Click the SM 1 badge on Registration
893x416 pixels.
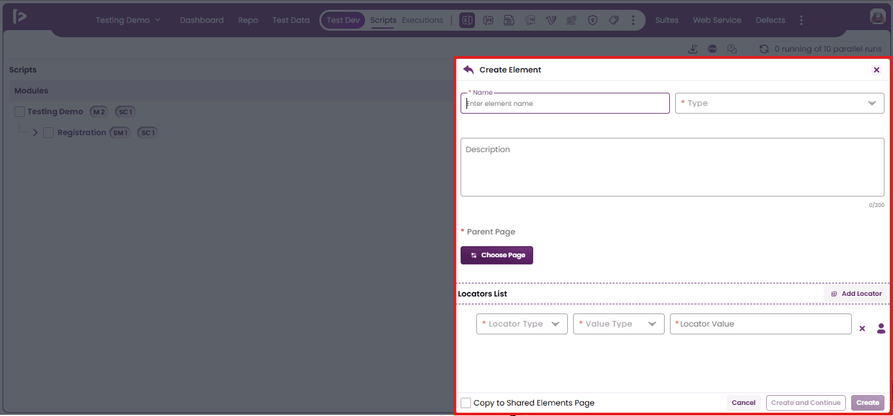(x=120, y=133)
